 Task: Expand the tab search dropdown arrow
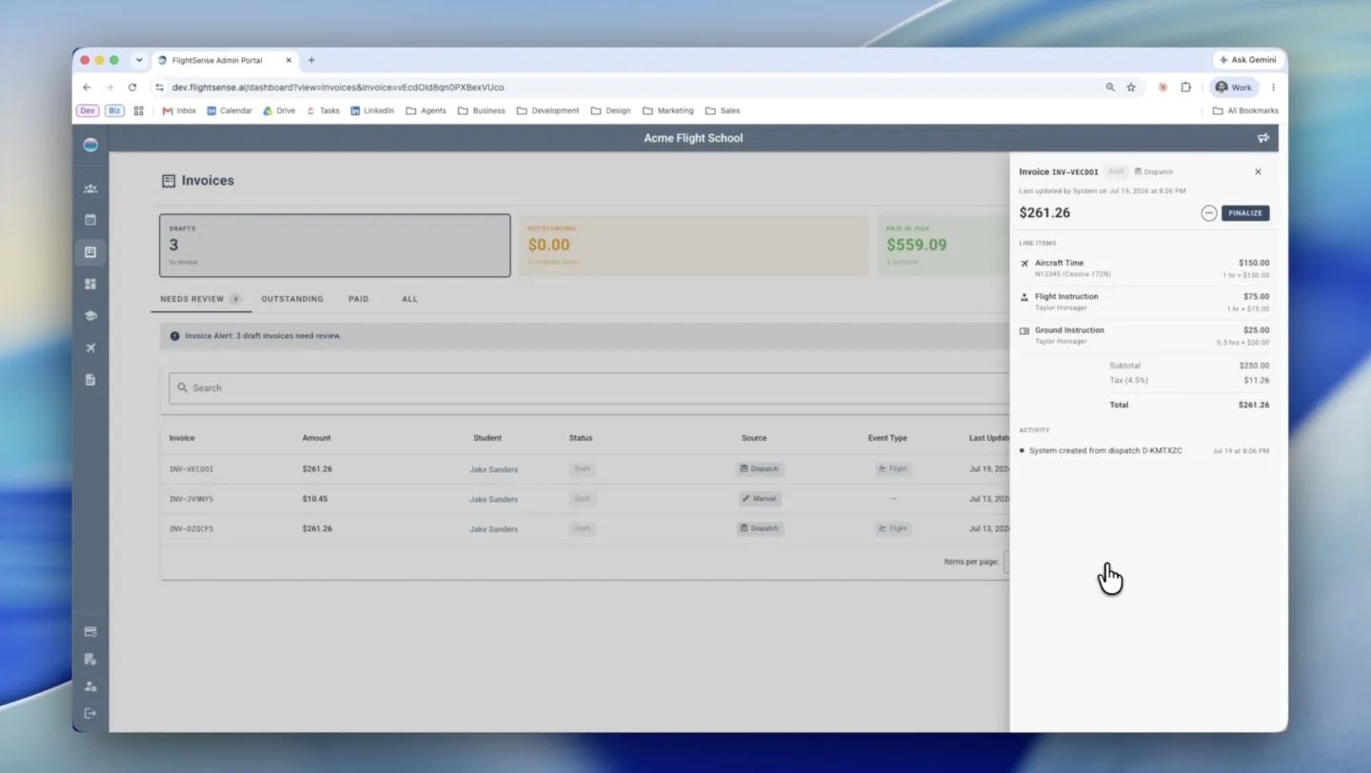click(139, 60)
